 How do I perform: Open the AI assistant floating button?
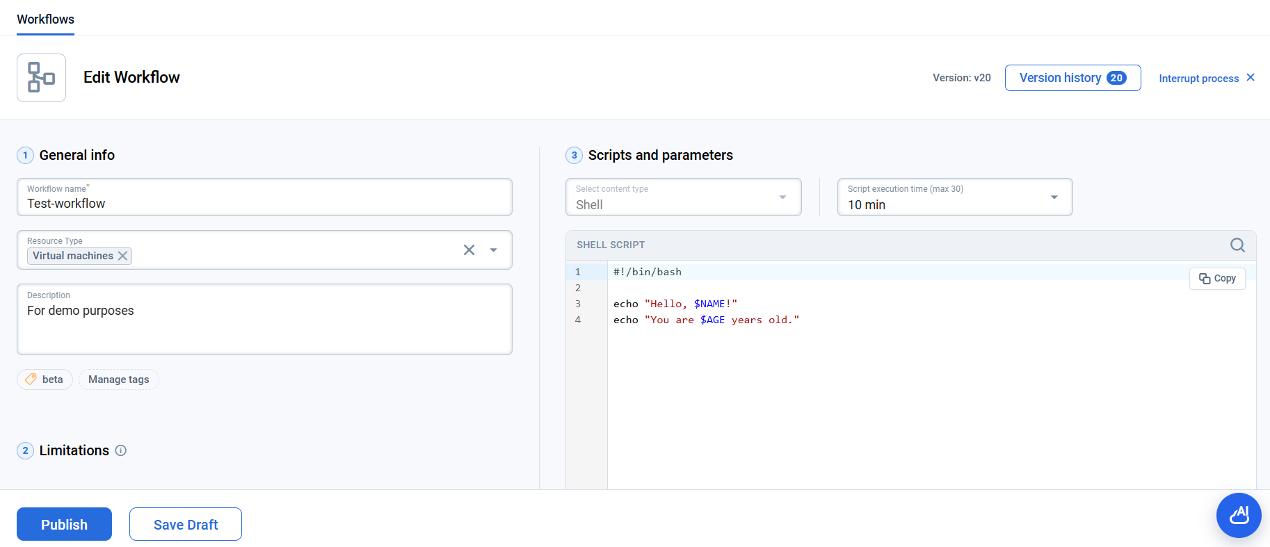(1239, 515)
